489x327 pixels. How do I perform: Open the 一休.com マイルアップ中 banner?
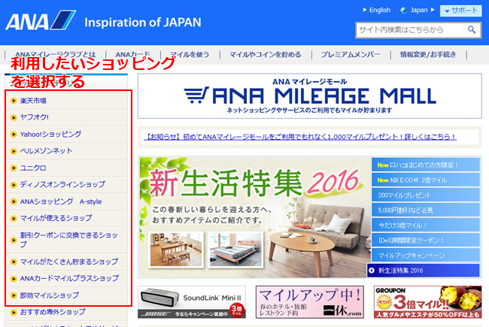tap(308, 303)
